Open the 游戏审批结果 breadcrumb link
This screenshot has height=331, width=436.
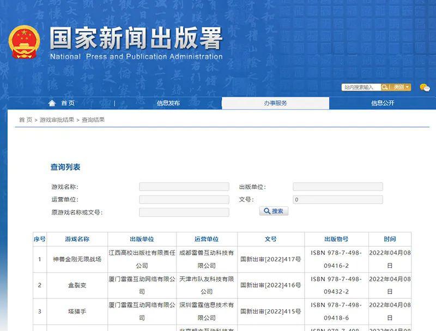[57, 120]
